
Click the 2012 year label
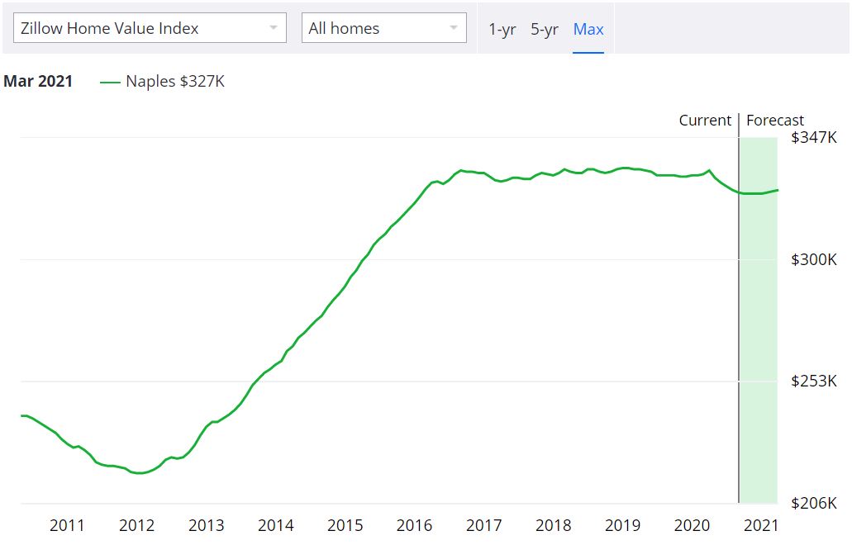click(136, 525)
